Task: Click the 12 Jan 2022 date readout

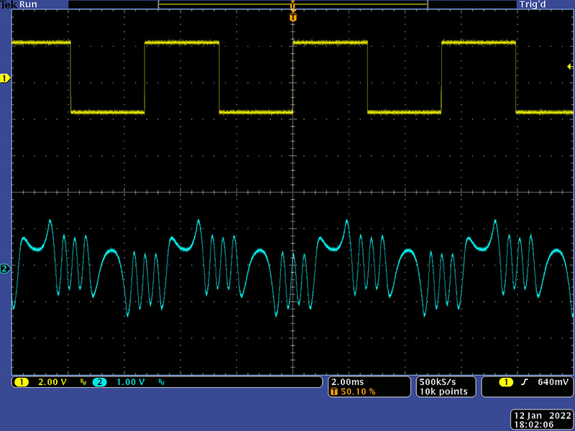Action: [x=543, y=416]
